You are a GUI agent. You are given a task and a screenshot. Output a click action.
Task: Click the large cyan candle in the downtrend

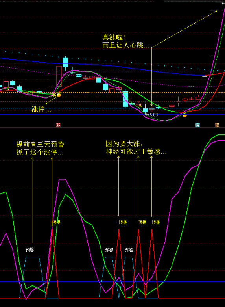pyautogui.click(x=125, y=99)
